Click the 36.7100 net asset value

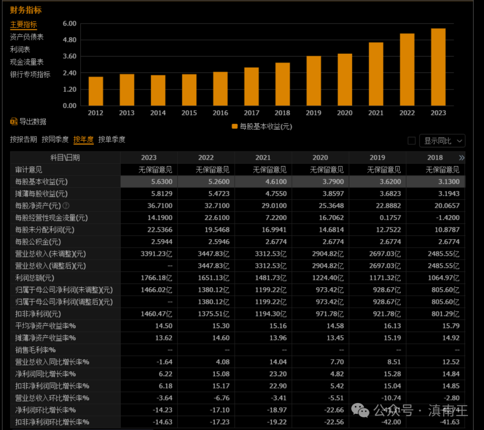pyautogui.click(x=160, y=206)
